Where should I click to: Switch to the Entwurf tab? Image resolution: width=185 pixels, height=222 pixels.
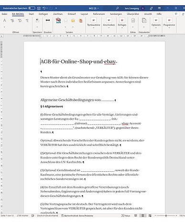(72, 14)
